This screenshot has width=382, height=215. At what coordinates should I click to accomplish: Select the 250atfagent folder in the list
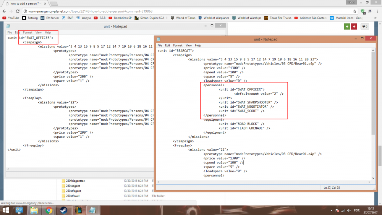coord(73,191)
